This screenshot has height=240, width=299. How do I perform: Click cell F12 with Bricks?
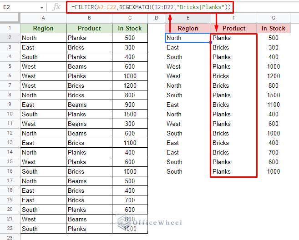[x=234, y=133]
